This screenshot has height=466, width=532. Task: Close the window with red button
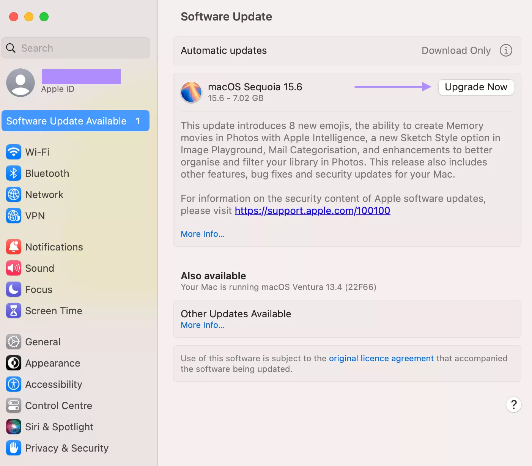click(x=14, y=17)
